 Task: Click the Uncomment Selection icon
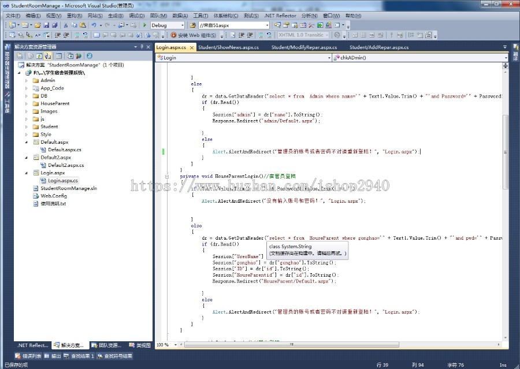click(86, 35)
